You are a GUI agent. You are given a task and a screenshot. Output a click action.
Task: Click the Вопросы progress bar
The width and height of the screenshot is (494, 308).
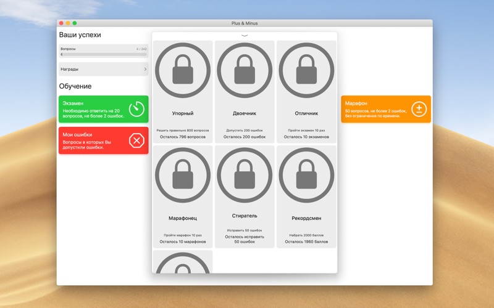coord(103,54)
